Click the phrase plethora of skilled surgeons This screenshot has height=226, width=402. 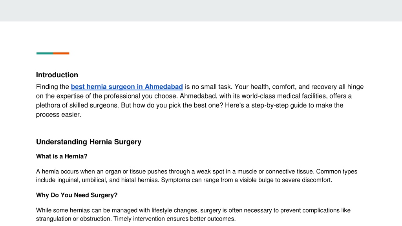77,105
